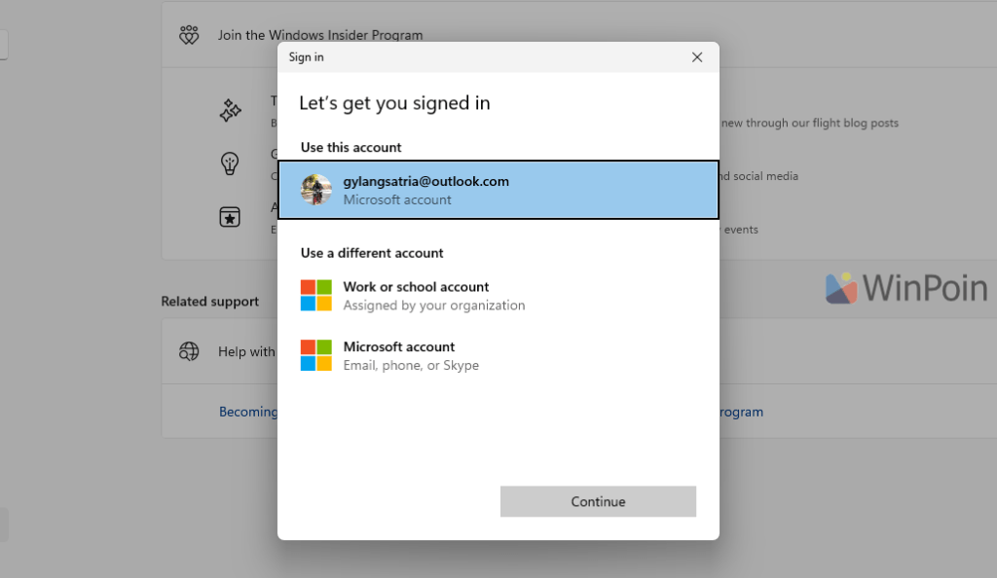Close the Sign in dialog

click(x=697, y=57)
